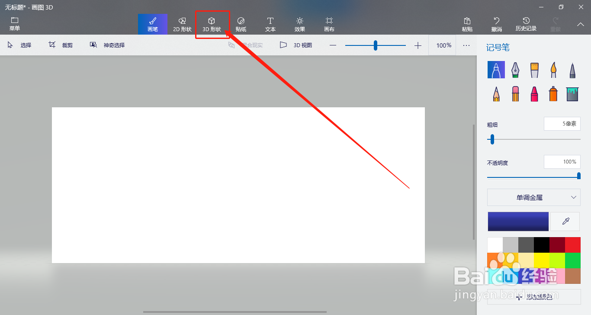Select the crayon tool

coord(534,93)
